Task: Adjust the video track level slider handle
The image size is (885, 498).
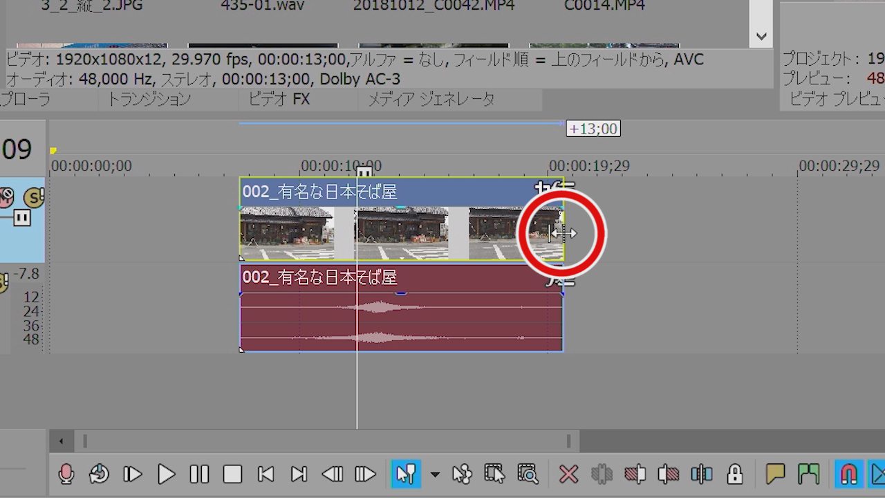Action: (22, 219)
